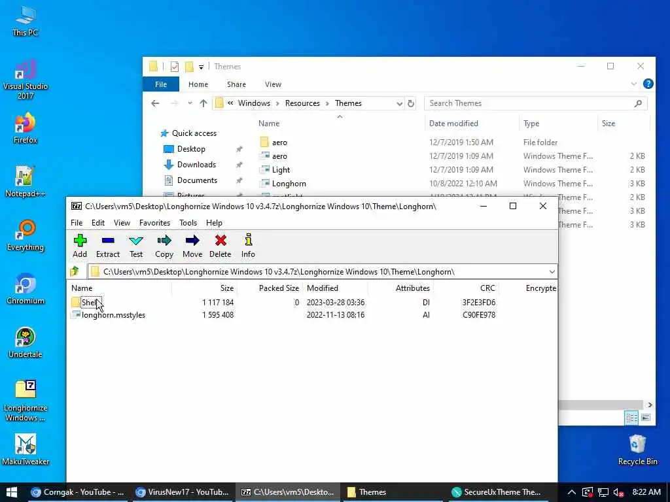Click Windows in Explorer breadcrumb path
The image size is (670, 502).
pyautogui.click(x=254, y=103)
